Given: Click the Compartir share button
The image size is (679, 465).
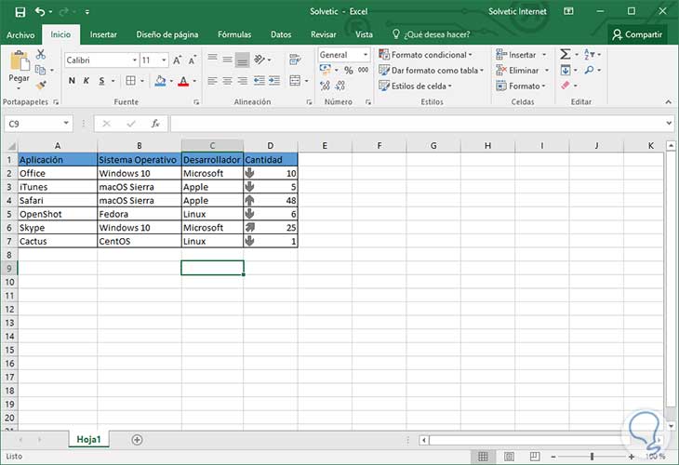Looking at the screenshot, I should point(637,34).
